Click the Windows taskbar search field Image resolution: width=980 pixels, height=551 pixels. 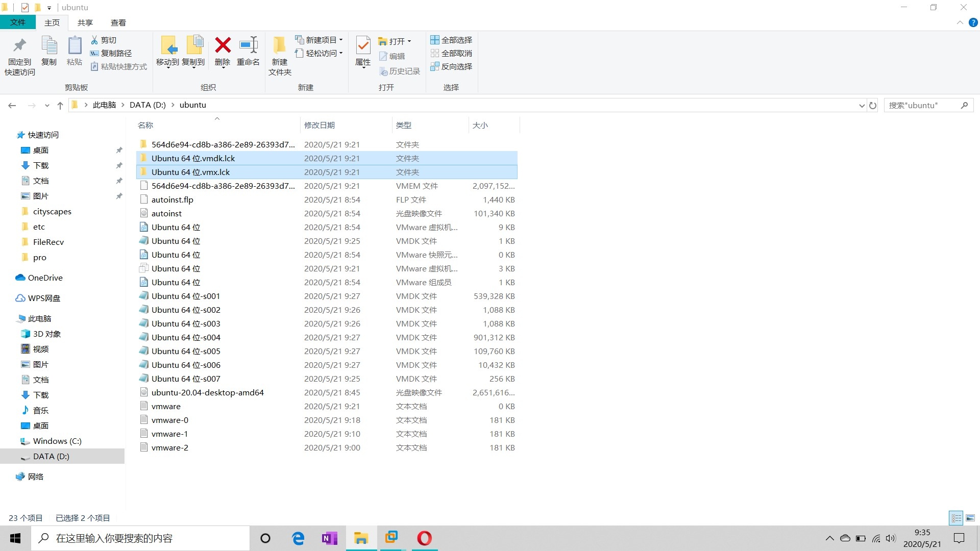141,538
